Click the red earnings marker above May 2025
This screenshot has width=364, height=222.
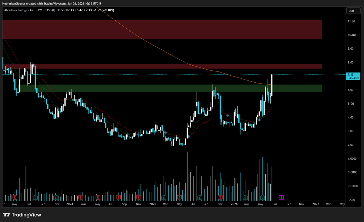pyautogui.click(x=180, y=197)
